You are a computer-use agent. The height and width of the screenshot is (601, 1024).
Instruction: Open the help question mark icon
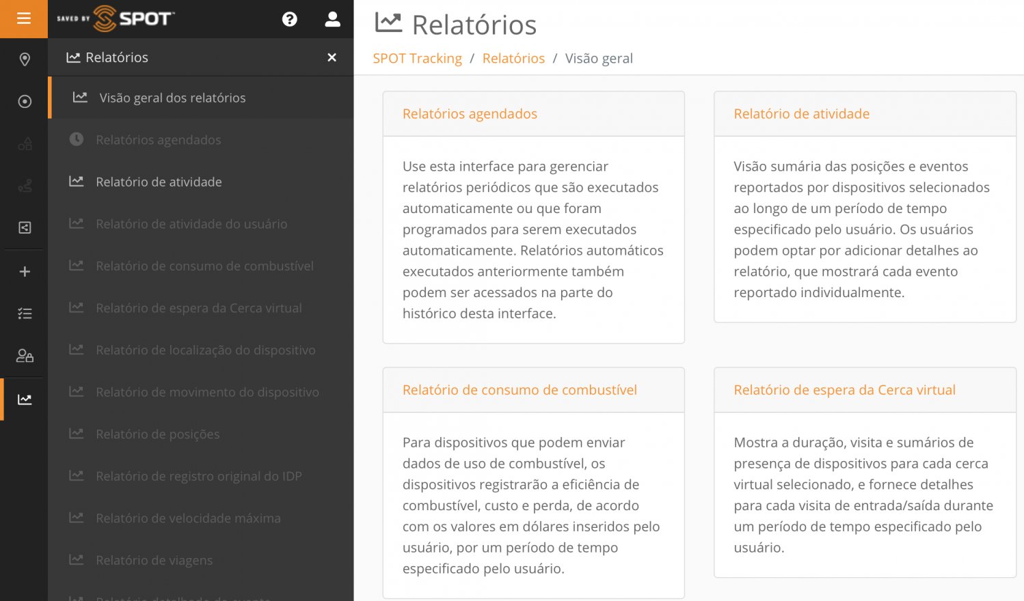pos(290,19)
